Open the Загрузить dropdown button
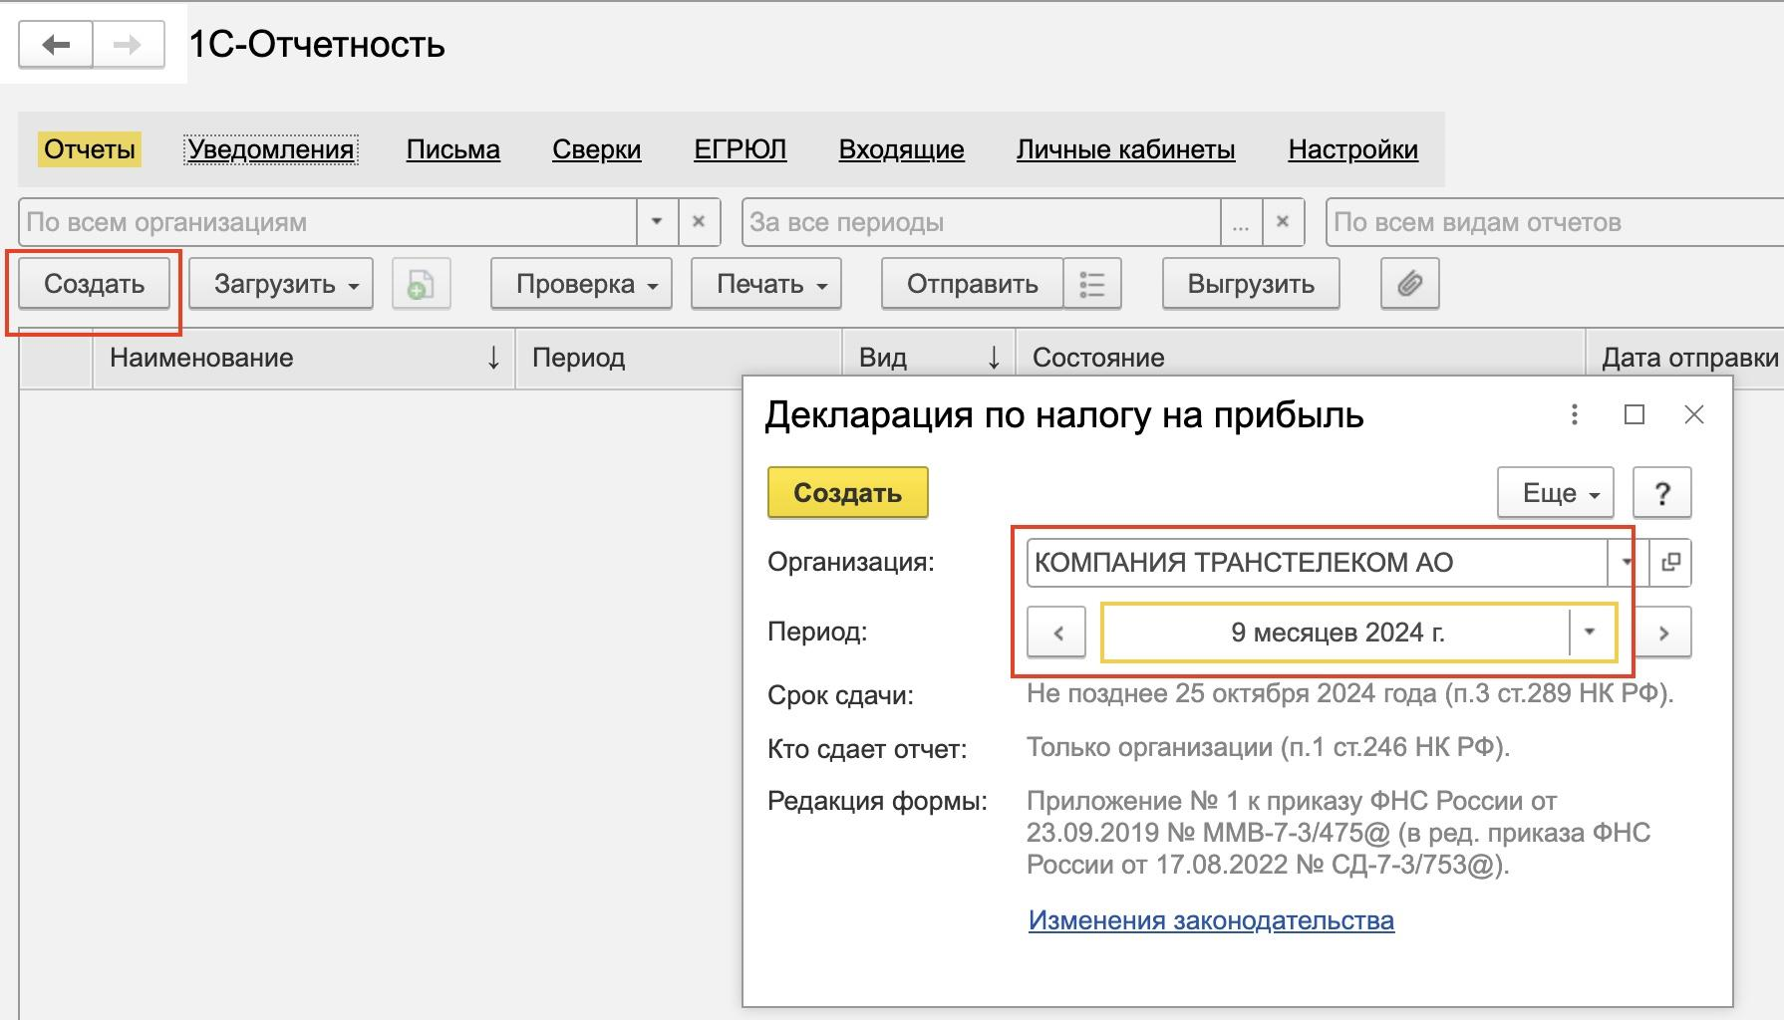Image resolution: width=1784 pixels, height=1020 pixels. 281,284
